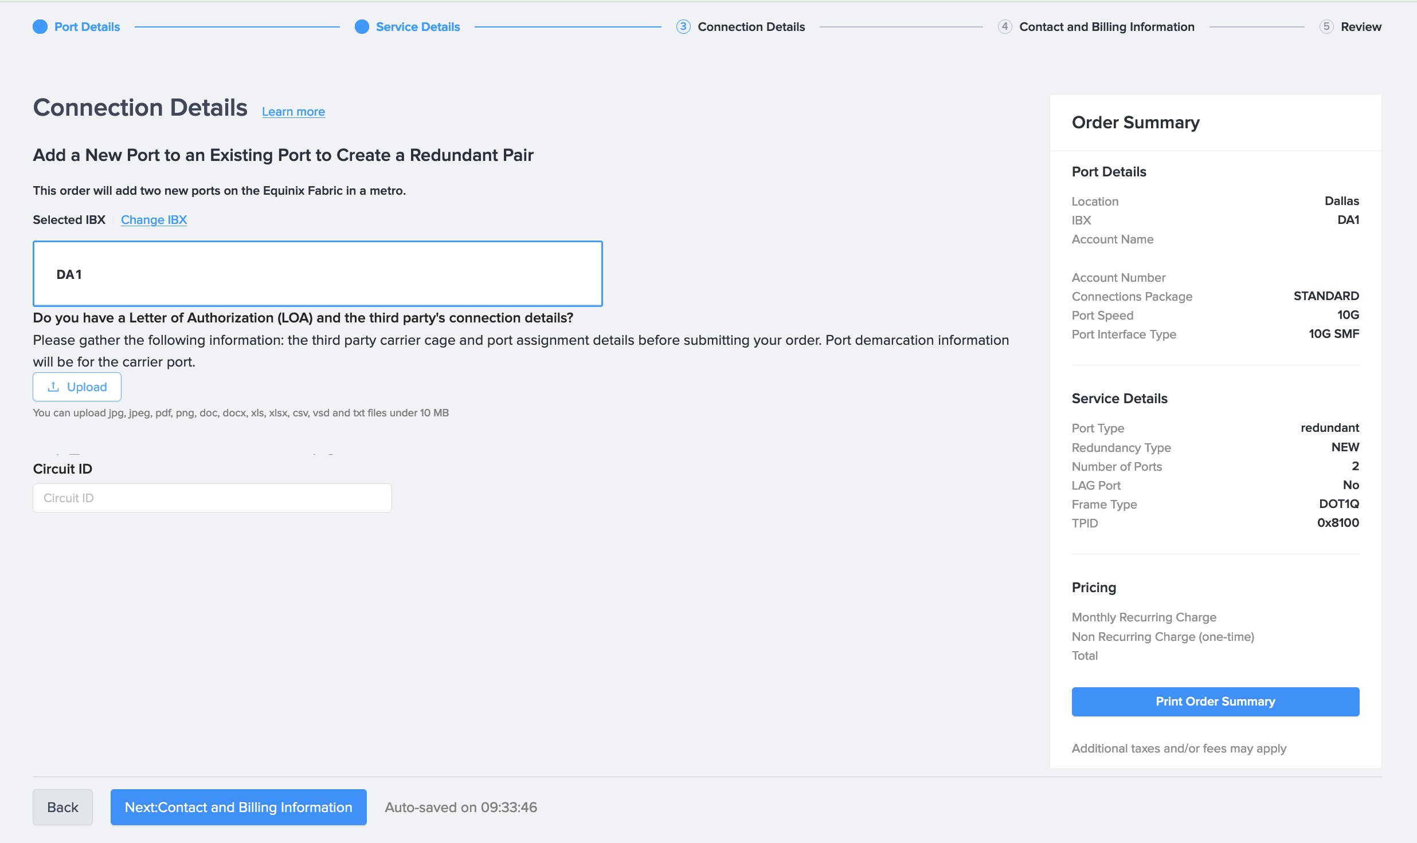The image size is (1417, 843).
Task: Click the 10G SMF interface value
Action: 1333,334
